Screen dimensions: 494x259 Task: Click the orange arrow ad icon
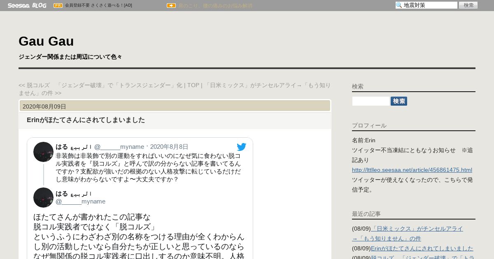(171, 5)
